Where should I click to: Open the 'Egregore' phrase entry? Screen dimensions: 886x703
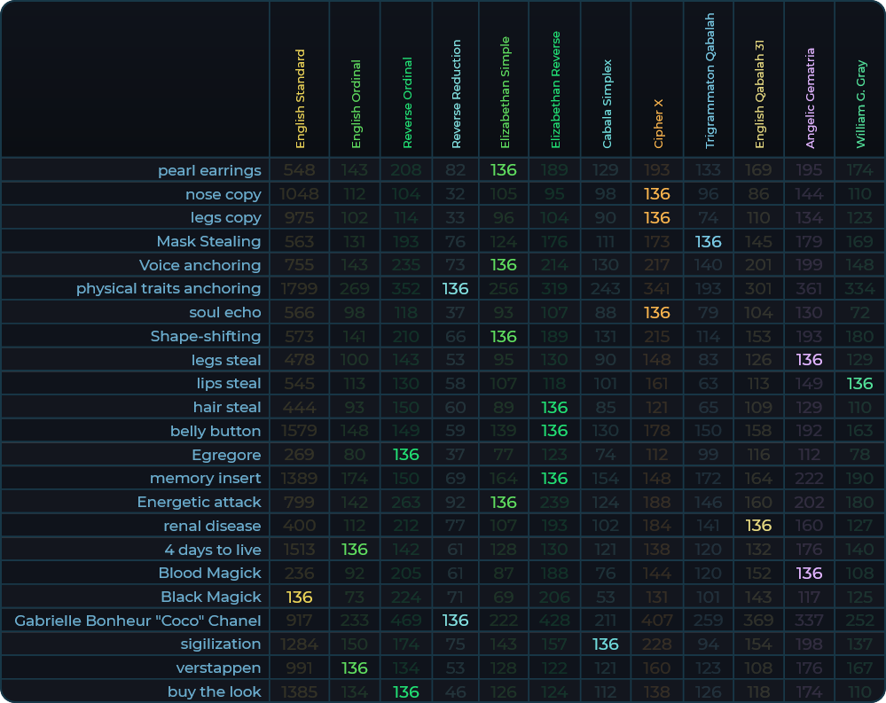(x=226, y=455)
